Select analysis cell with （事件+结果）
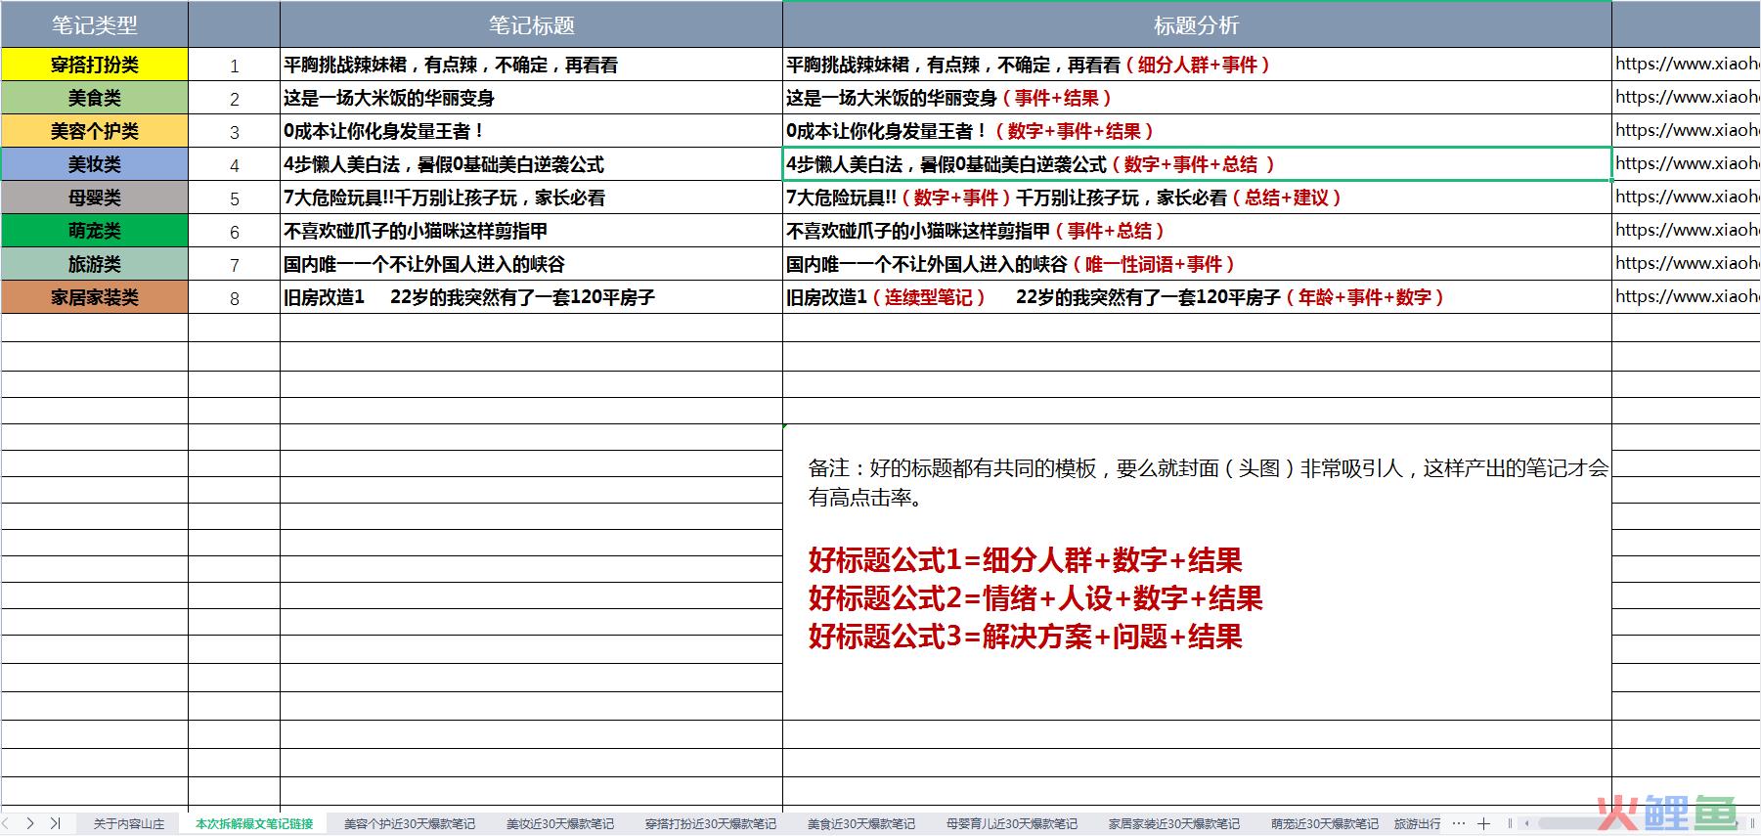 tap(1197, 98)
